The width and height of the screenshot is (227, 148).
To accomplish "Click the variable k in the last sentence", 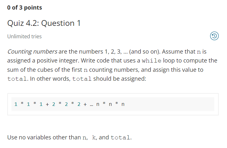I will pyautogui.click(x=94, y=137).
